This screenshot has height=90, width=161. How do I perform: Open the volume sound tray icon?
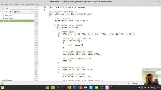[152, 88]
